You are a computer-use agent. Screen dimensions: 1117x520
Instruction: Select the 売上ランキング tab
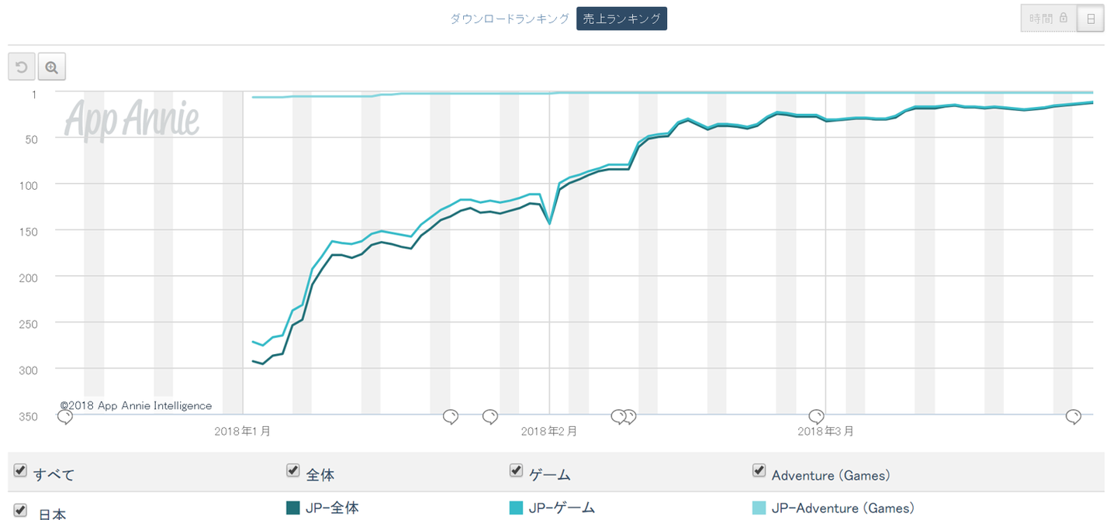point(621,19)
